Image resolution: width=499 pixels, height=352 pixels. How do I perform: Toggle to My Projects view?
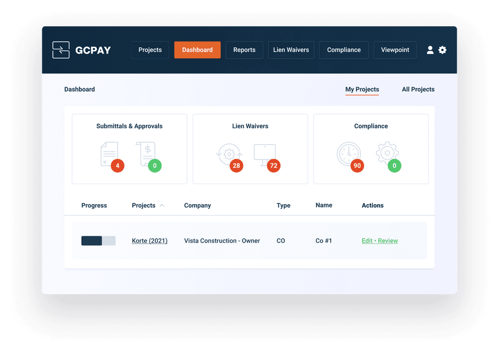(362, 89)
